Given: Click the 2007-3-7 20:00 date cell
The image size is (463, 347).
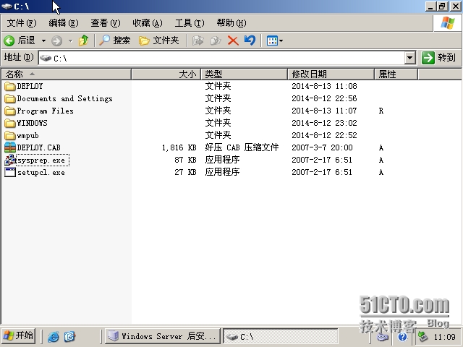Looking at the screenshot, I should click(x=322, y=147).
